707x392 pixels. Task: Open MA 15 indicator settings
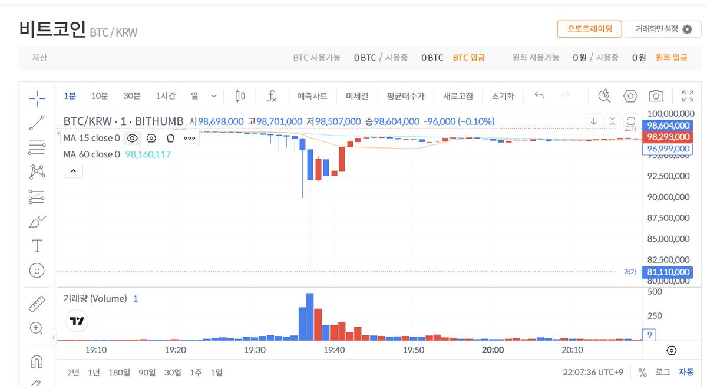(151, 138)
